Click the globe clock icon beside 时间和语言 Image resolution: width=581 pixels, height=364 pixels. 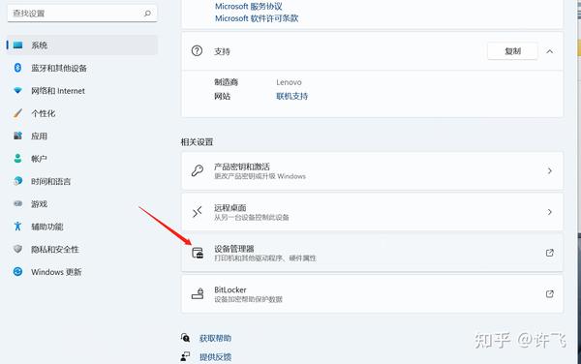pos(17,181)
